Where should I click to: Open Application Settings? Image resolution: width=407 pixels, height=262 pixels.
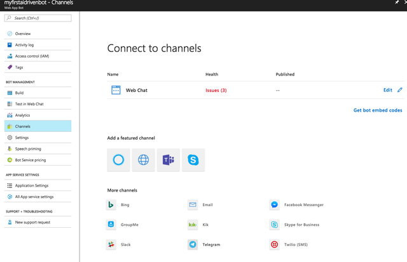(x=38, y=185)
